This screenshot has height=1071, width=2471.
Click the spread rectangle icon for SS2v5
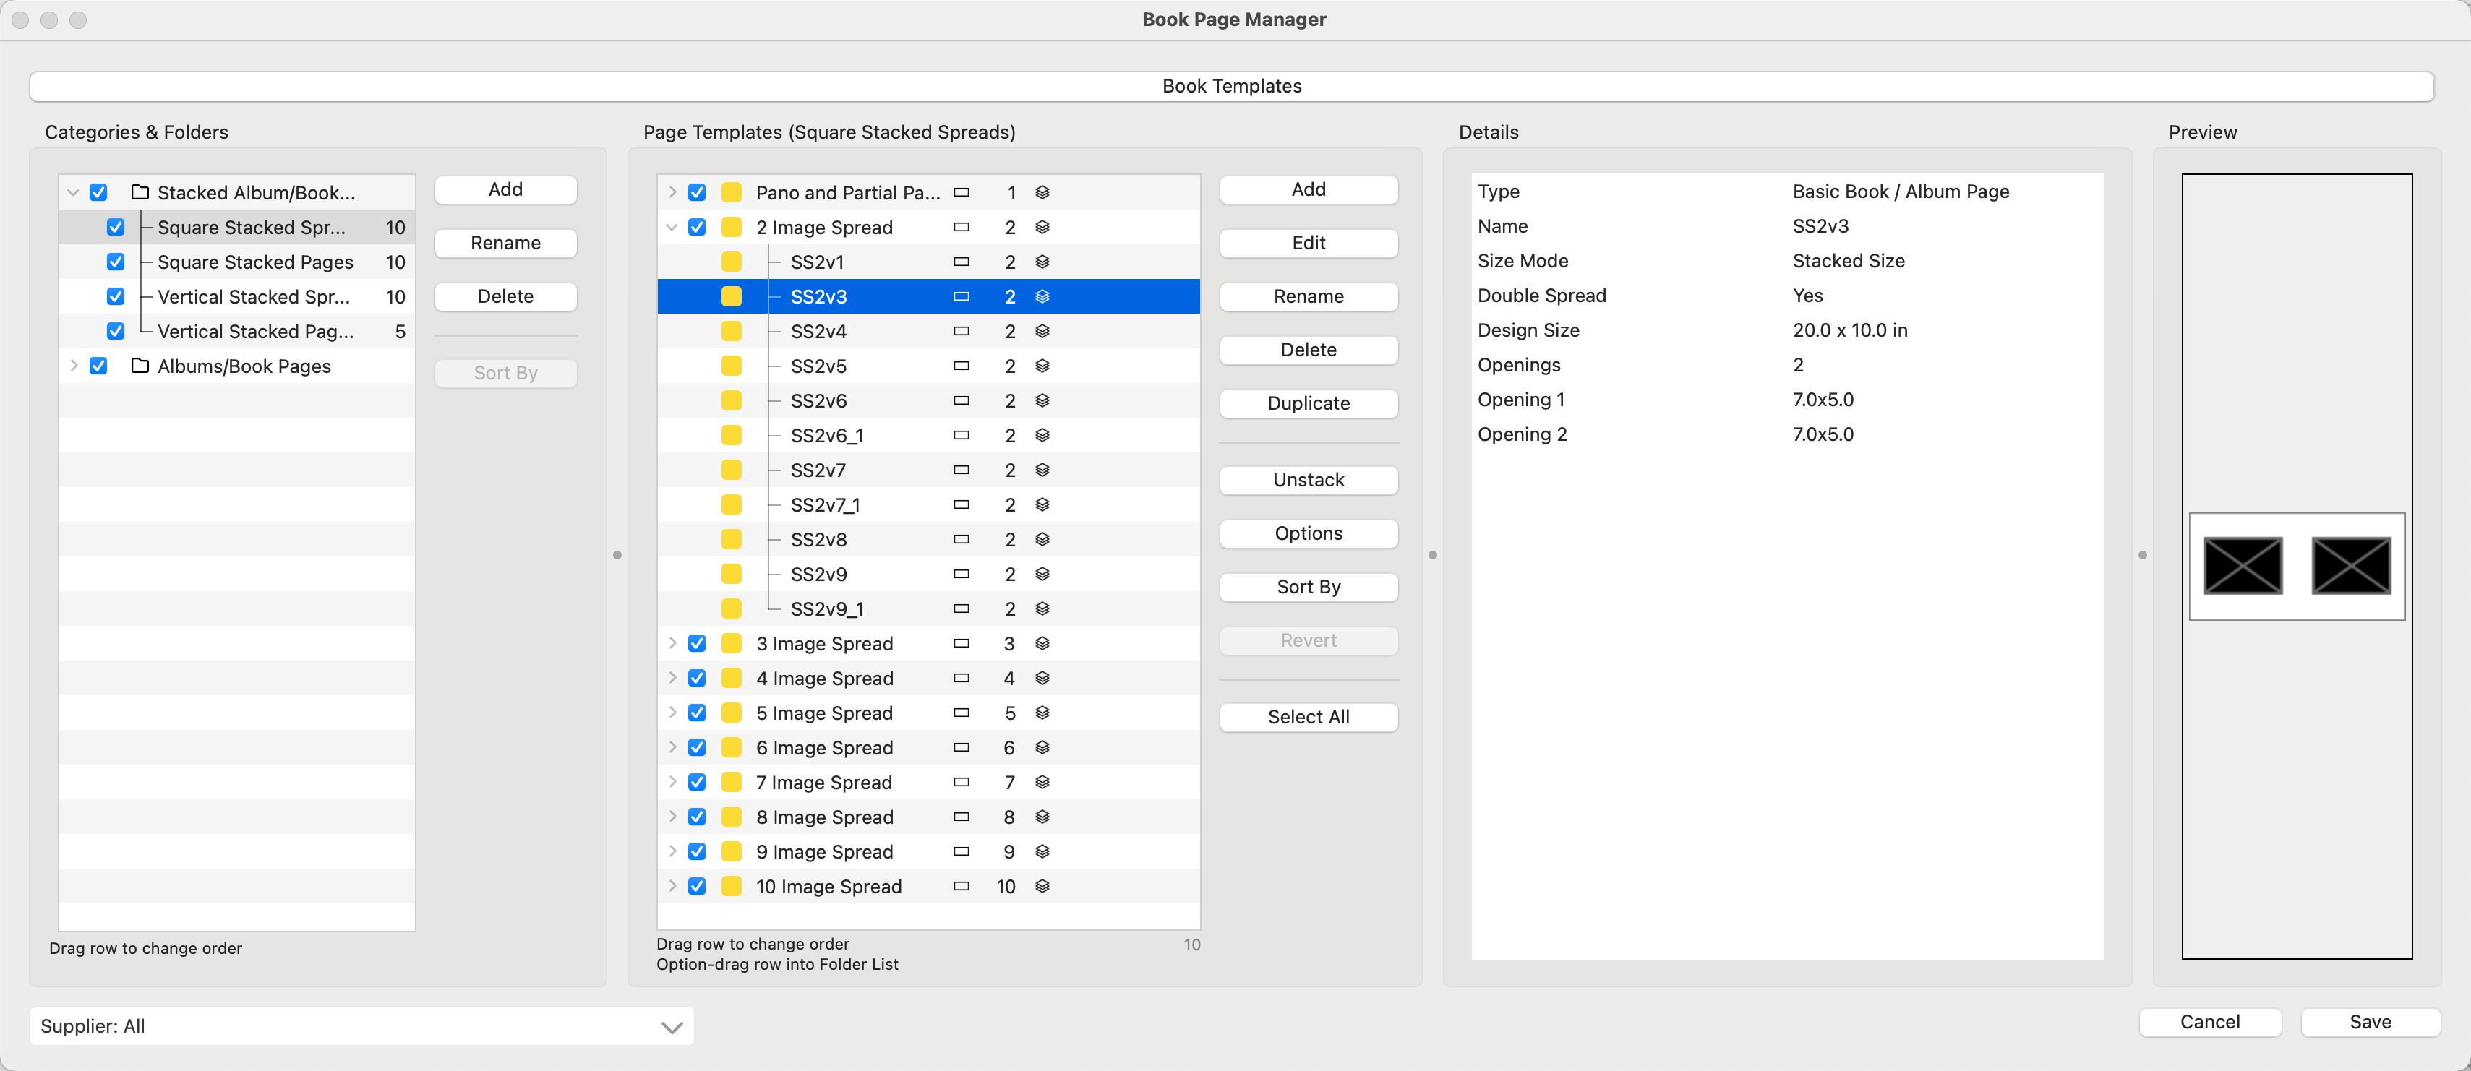tap(962, 365)
